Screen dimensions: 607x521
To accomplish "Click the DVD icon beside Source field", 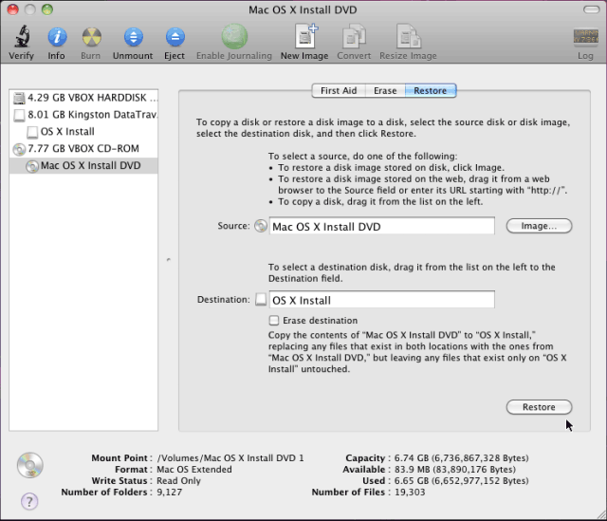I will click(261, 226).
